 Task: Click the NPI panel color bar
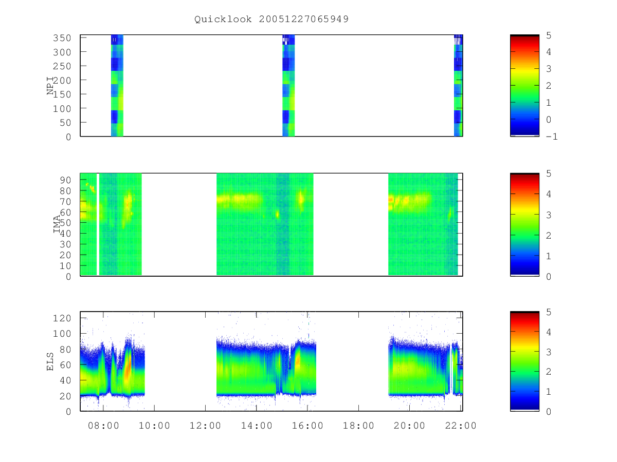pos(524,85)
